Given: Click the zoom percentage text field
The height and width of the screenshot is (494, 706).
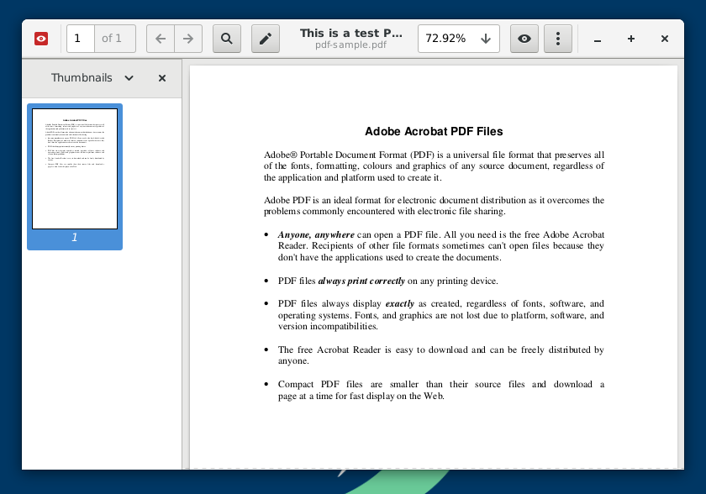Looking at the screenshot, I should click(445, 39).
